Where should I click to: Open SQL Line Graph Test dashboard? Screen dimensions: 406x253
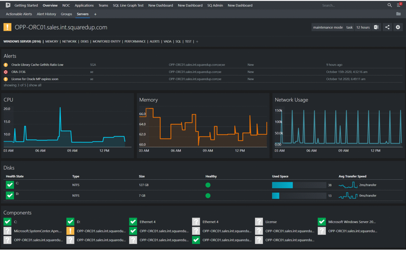(x=128, y=5)
